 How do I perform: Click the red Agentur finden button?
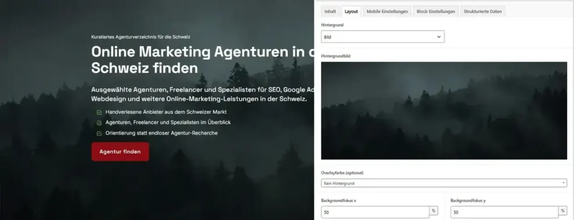click(x=120, y=152)
